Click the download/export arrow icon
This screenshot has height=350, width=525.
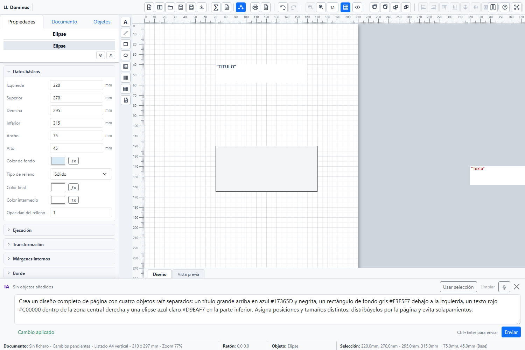coord(202,7)
